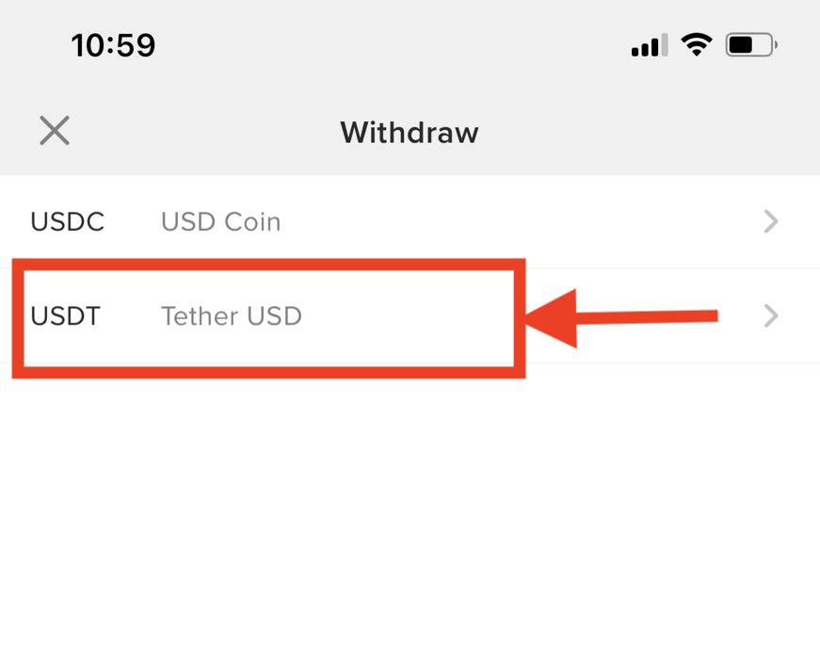Tap the USD Coin text label

tap(220, 221)
